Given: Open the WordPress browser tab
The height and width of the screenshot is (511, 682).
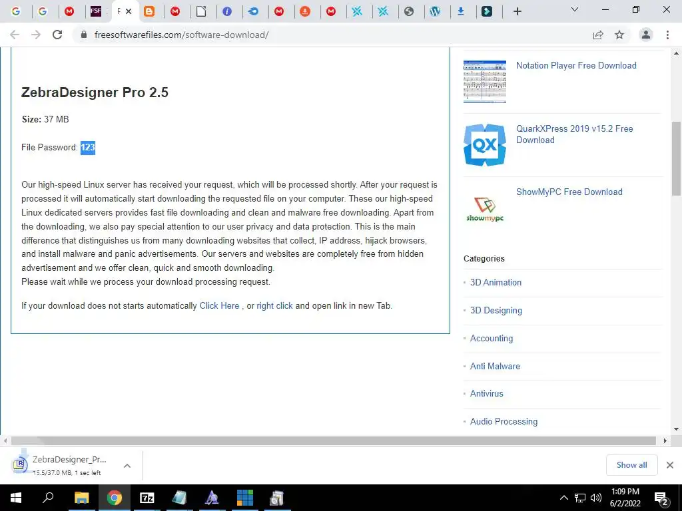Looking at the screenshot, I should coord(435,11).
